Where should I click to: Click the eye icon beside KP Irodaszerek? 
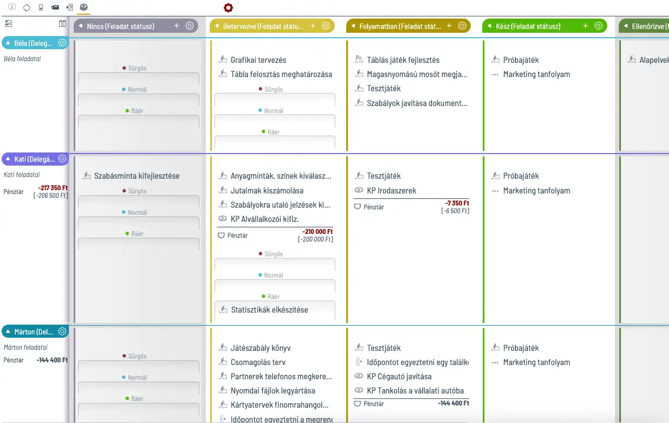point(359,191)
